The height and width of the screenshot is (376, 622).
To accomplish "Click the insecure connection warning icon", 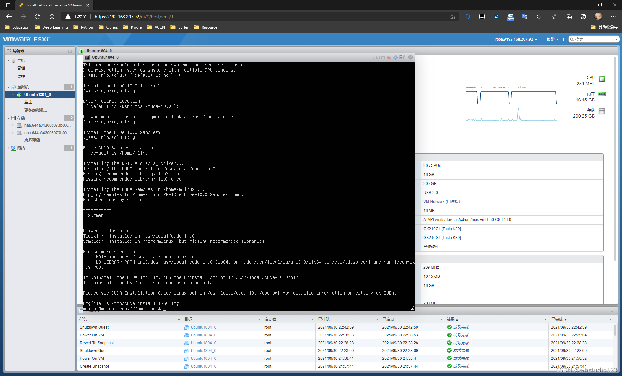I will (x=68, y=17).
